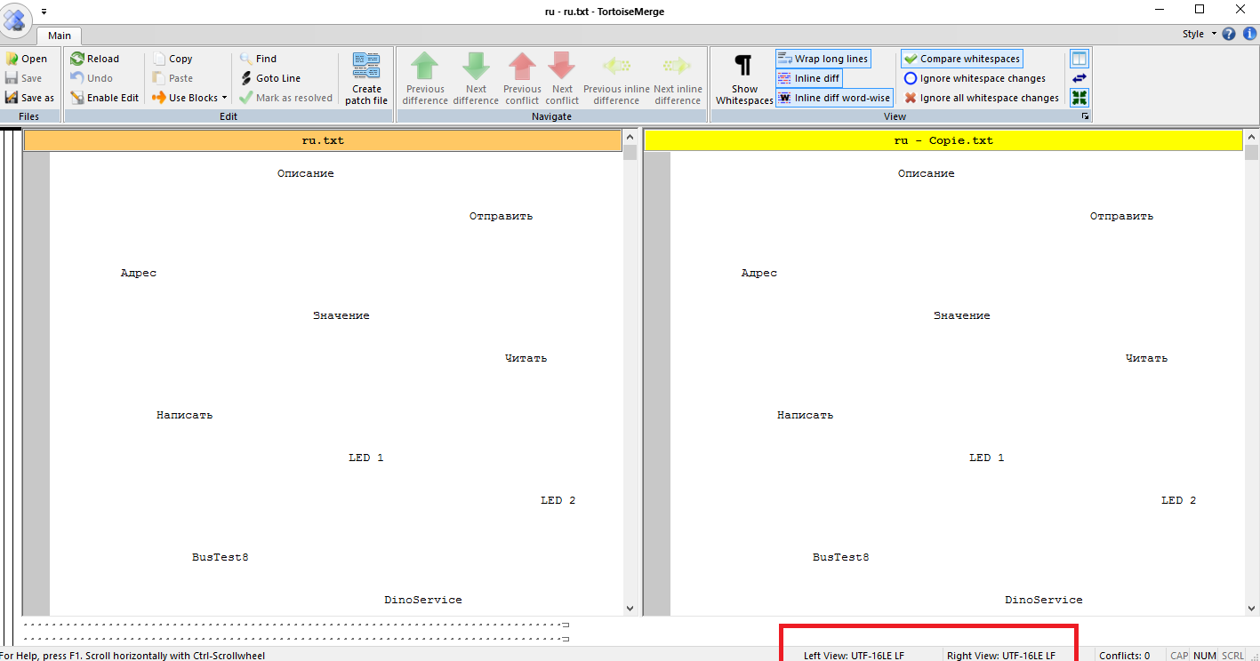Click the Save as button
Image resolution: width=1260 pixels, height=661 pixels.
(29, 98)
